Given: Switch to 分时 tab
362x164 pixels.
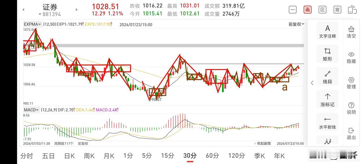Looking at the screenshot, I should coord(27,156).
